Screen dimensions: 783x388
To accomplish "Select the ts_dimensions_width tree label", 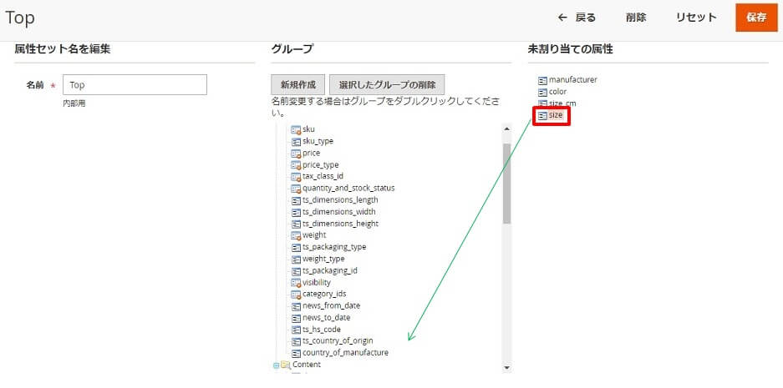I will [339, 212].
